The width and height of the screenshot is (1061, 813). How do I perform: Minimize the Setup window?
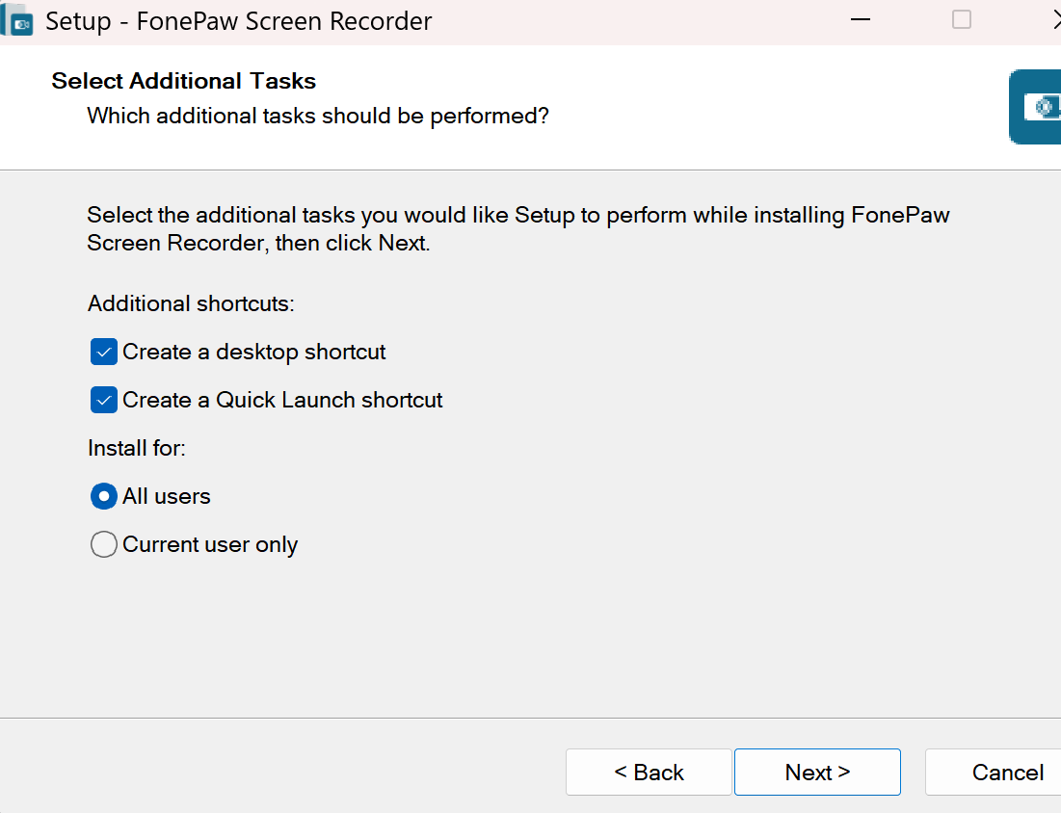tap(862, 20)
